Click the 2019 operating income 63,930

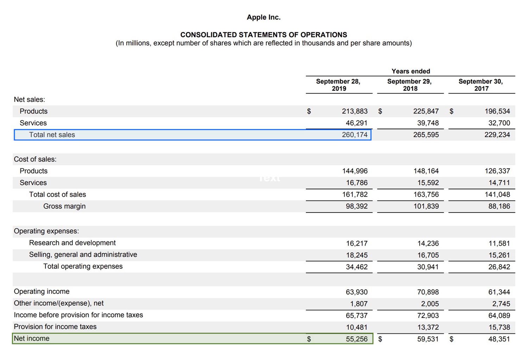[357, 292]
